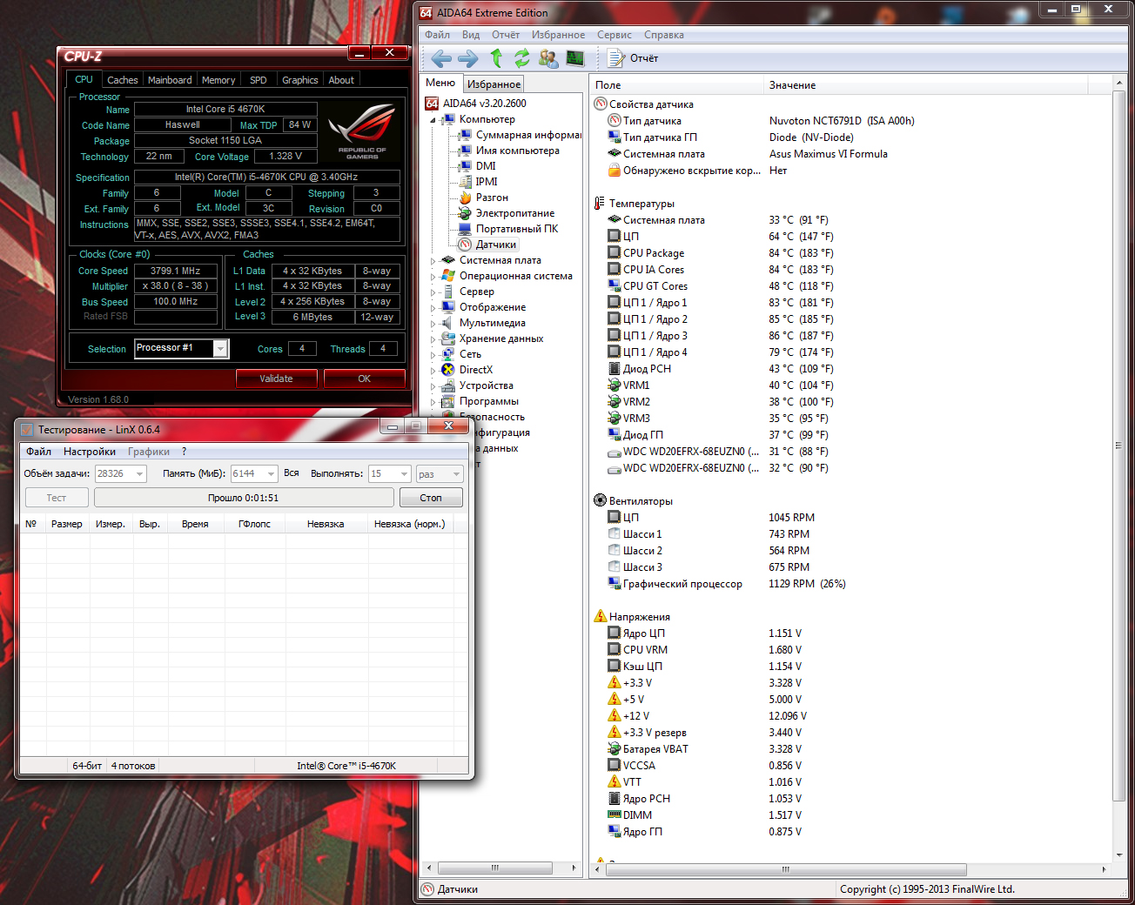Screen dimensions: 1135x905
Task: Open the раз units dropdown in LinX
Action: [x=456, y=474]
